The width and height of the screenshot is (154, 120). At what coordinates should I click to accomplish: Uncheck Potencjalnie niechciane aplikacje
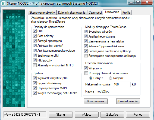point(86,51)
